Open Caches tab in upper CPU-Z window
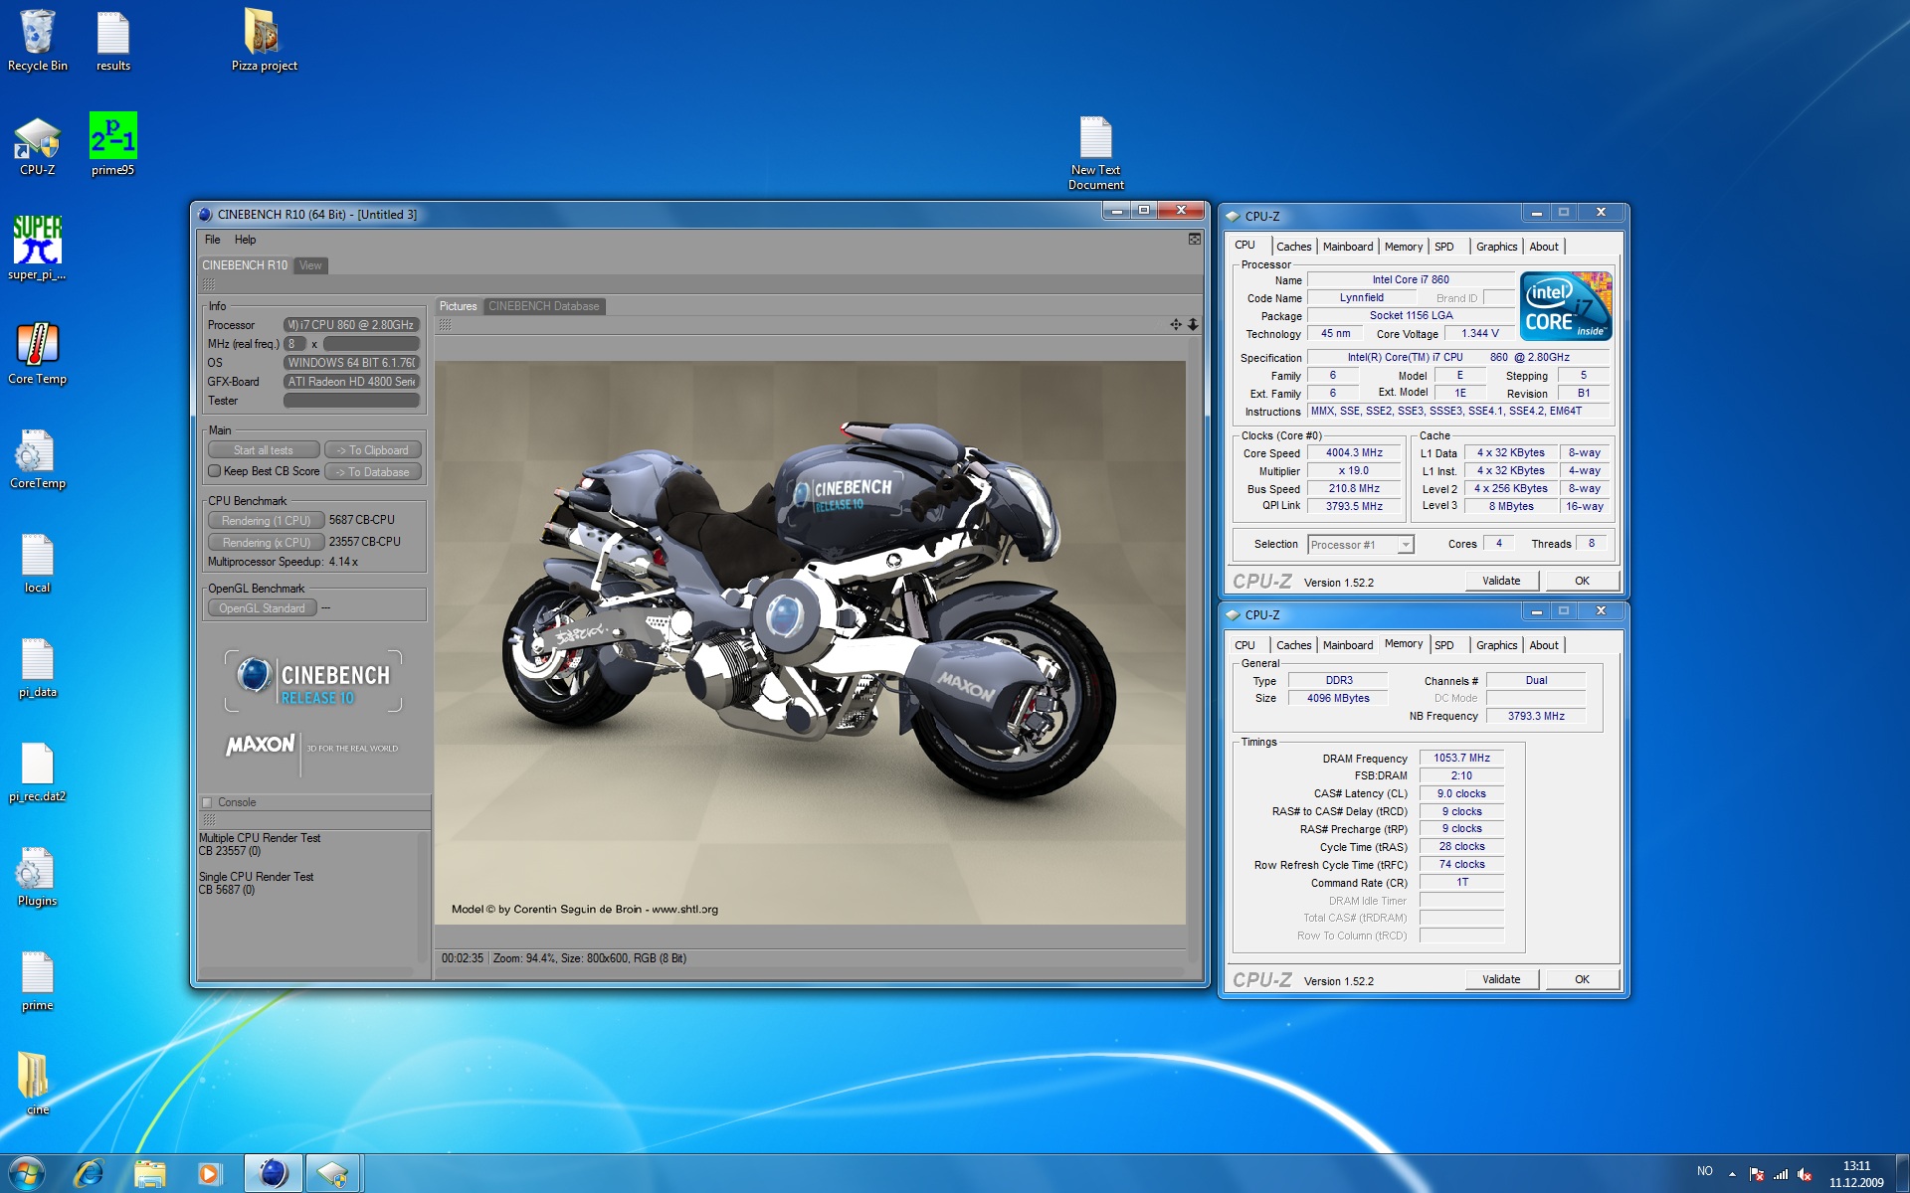This screenshot has height=1193, width=1910. click(x=1293, y=247)
